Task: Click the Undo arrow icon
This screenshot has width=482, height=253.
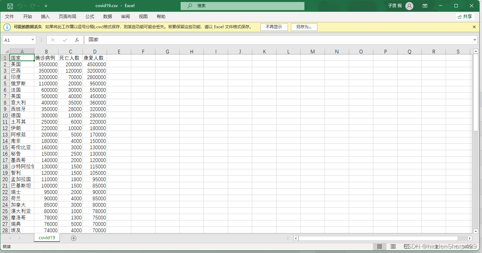Action: [x=20, y=6]
